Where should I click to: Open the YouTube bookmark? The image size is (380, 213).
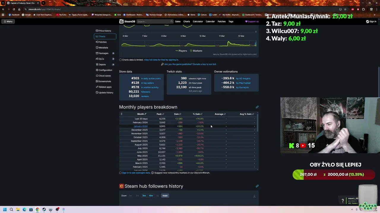[x=61, y=15]
